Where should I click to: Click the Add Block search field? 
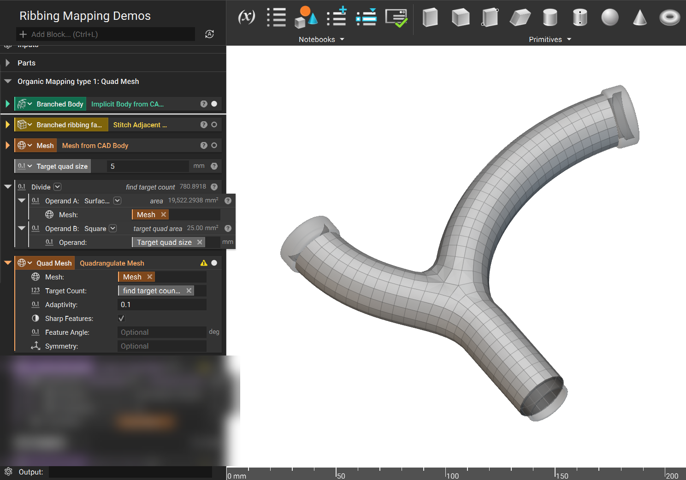tap(106, 34)
